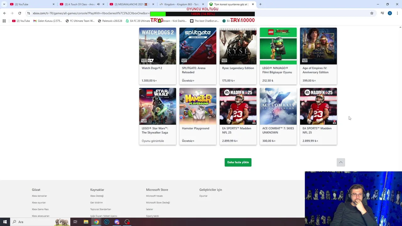Open the Splitgate Arena Reloaded cover
Screen dimensions: 402x226
pyautogui.click(x=198, y=46)
